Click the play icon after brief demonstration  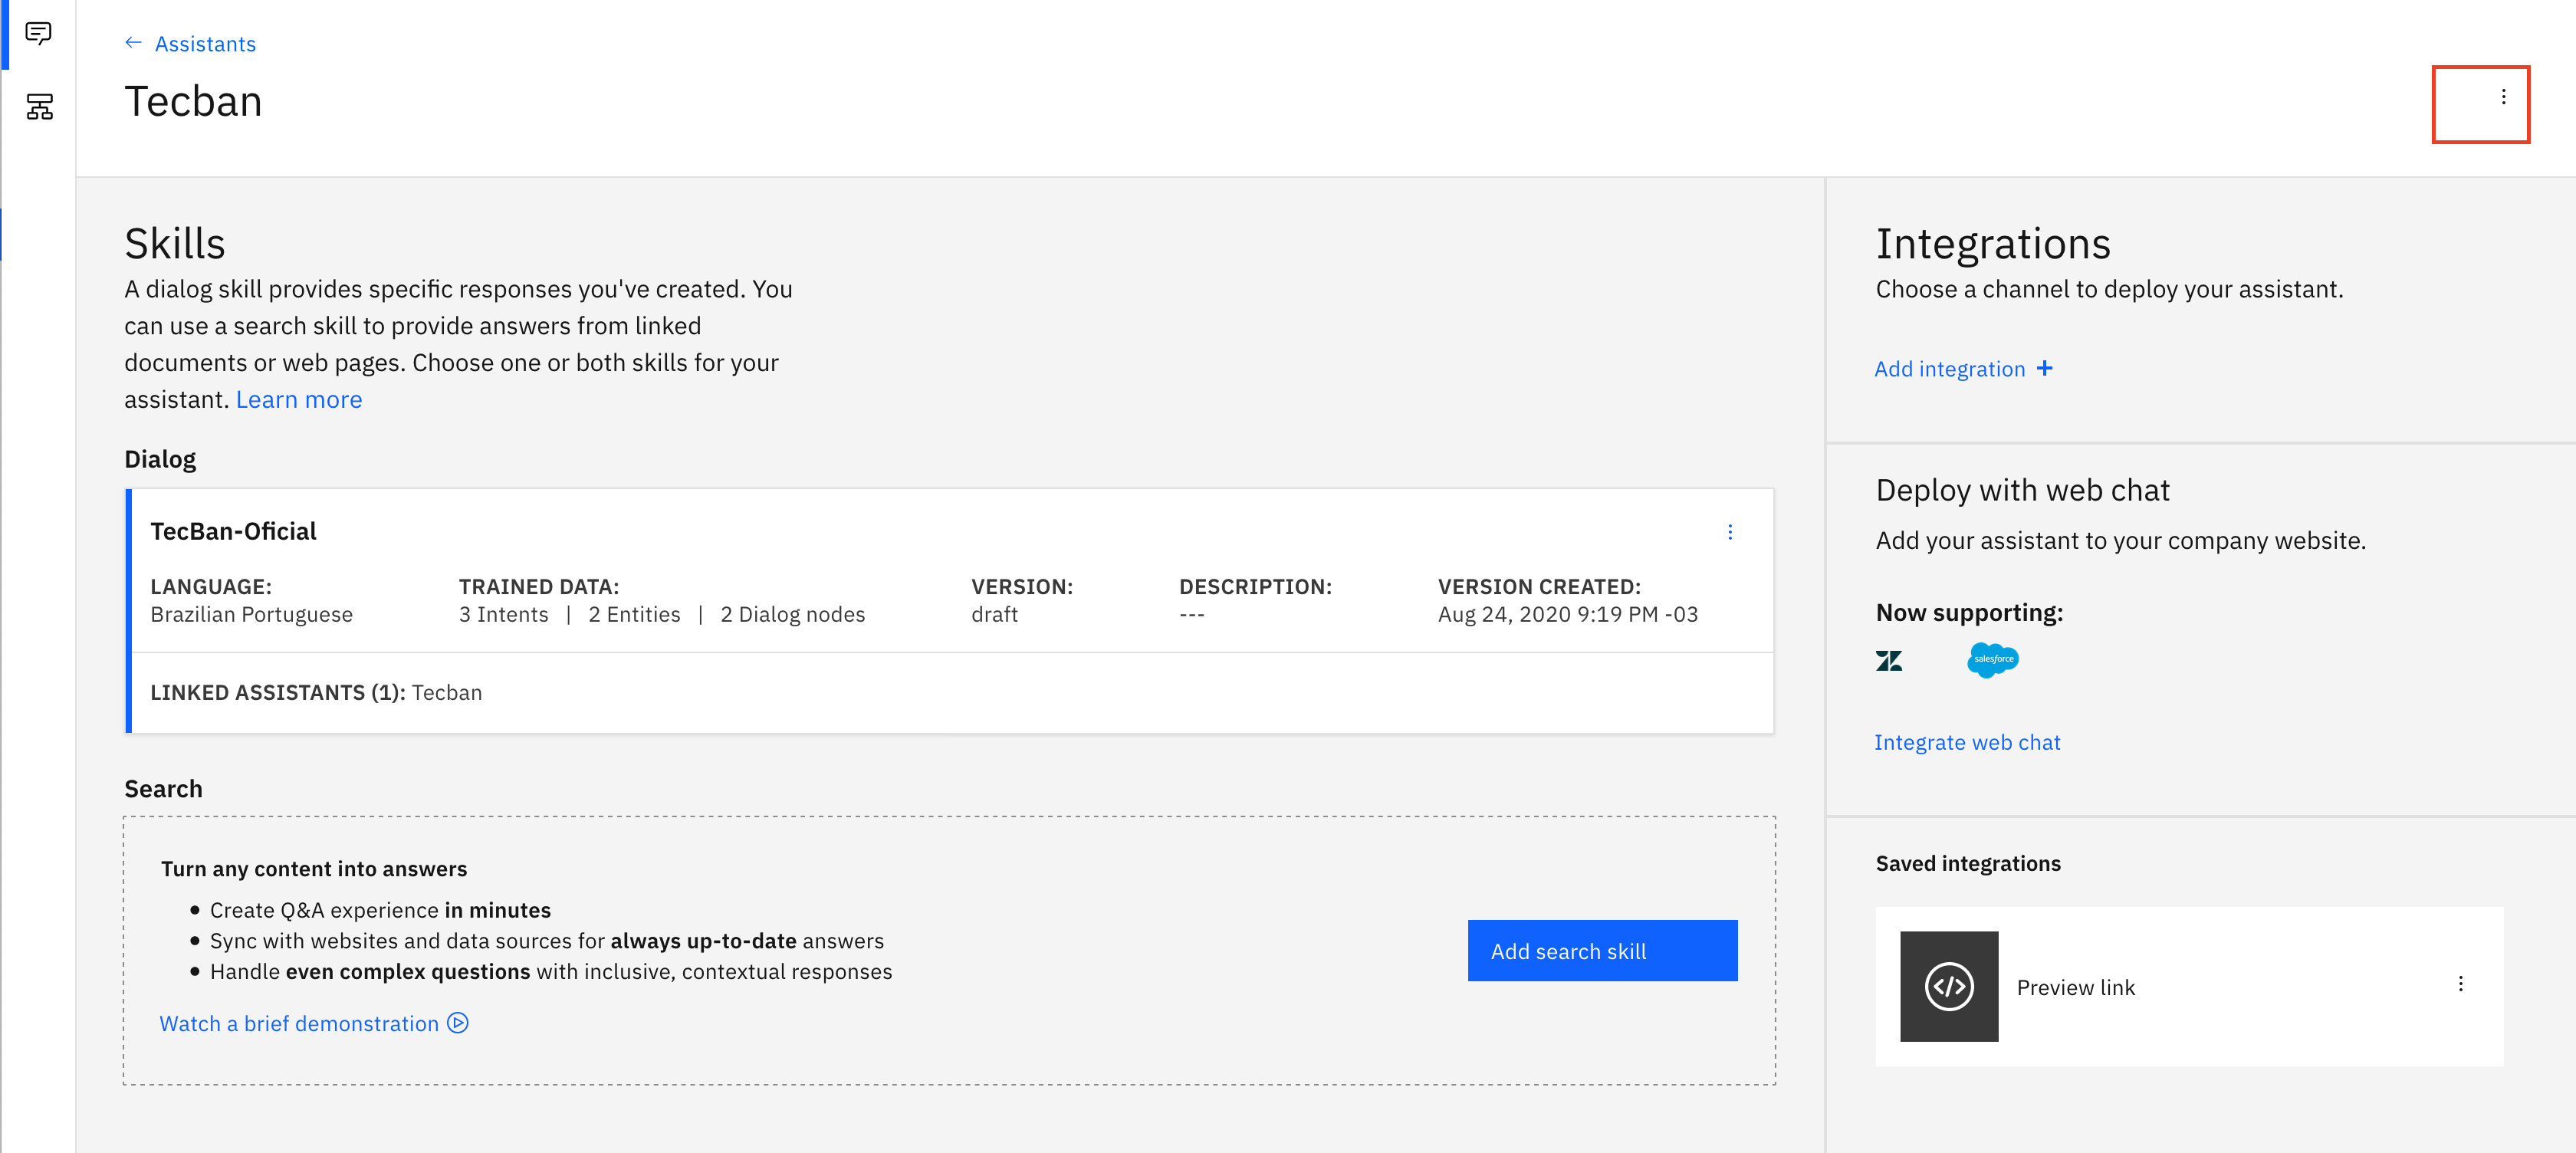tap(458, 1023)
